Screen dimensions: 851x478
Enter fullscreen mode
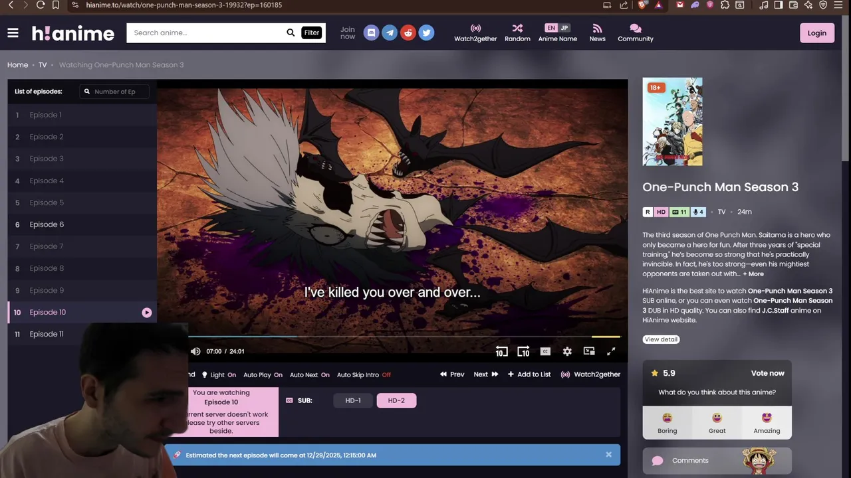click(611, 351)
